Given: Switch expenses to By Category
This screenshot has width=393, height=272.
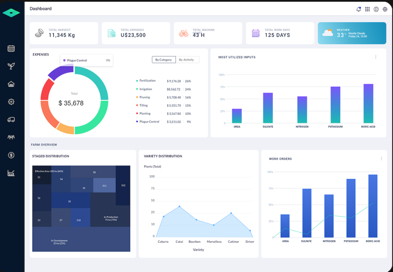Looking at the screenshot, I should (x=163, y=60).
